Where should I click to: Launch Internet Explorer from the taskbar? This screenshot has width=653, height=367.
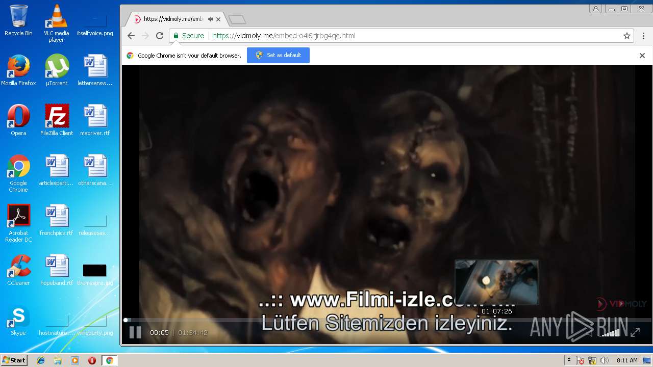41,360
